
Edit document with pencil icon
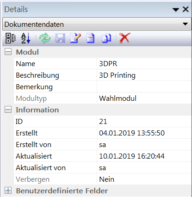(75, 38)
